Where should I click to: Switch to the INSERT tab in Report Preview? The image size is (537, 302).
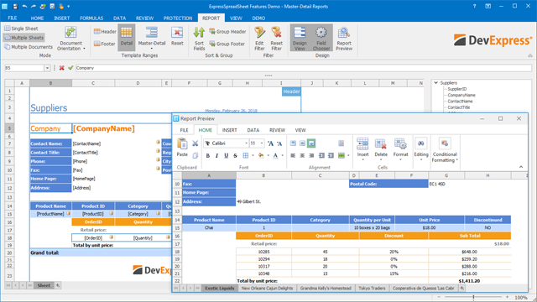tap(229, 130)
